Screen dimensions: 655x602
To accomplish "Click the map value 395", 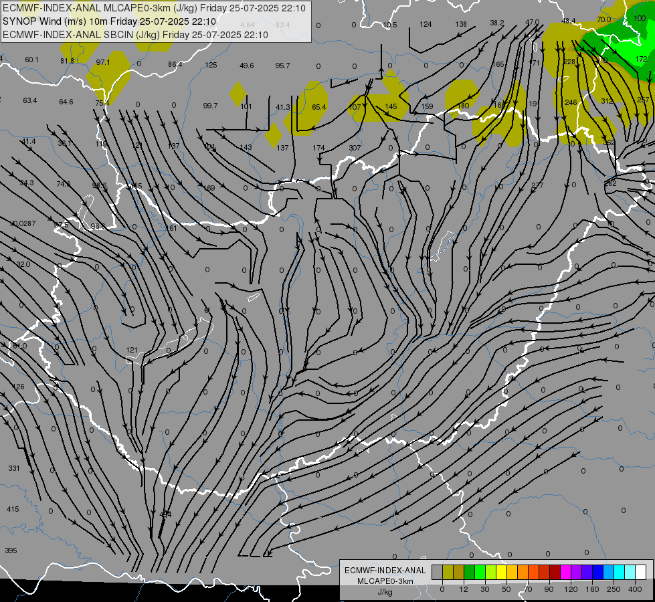I will (11, 550).
